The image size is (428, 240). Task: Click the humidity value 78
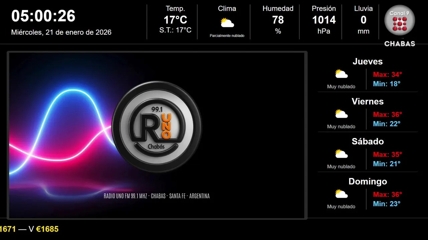click(x=278, y=20)
